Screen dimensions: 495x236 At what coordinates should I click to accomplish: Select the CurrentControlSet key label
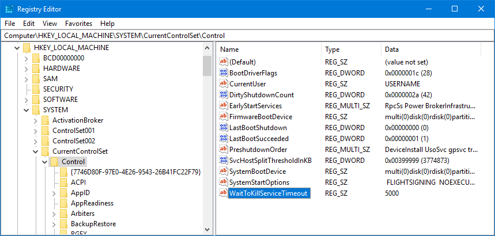(80, 151)
